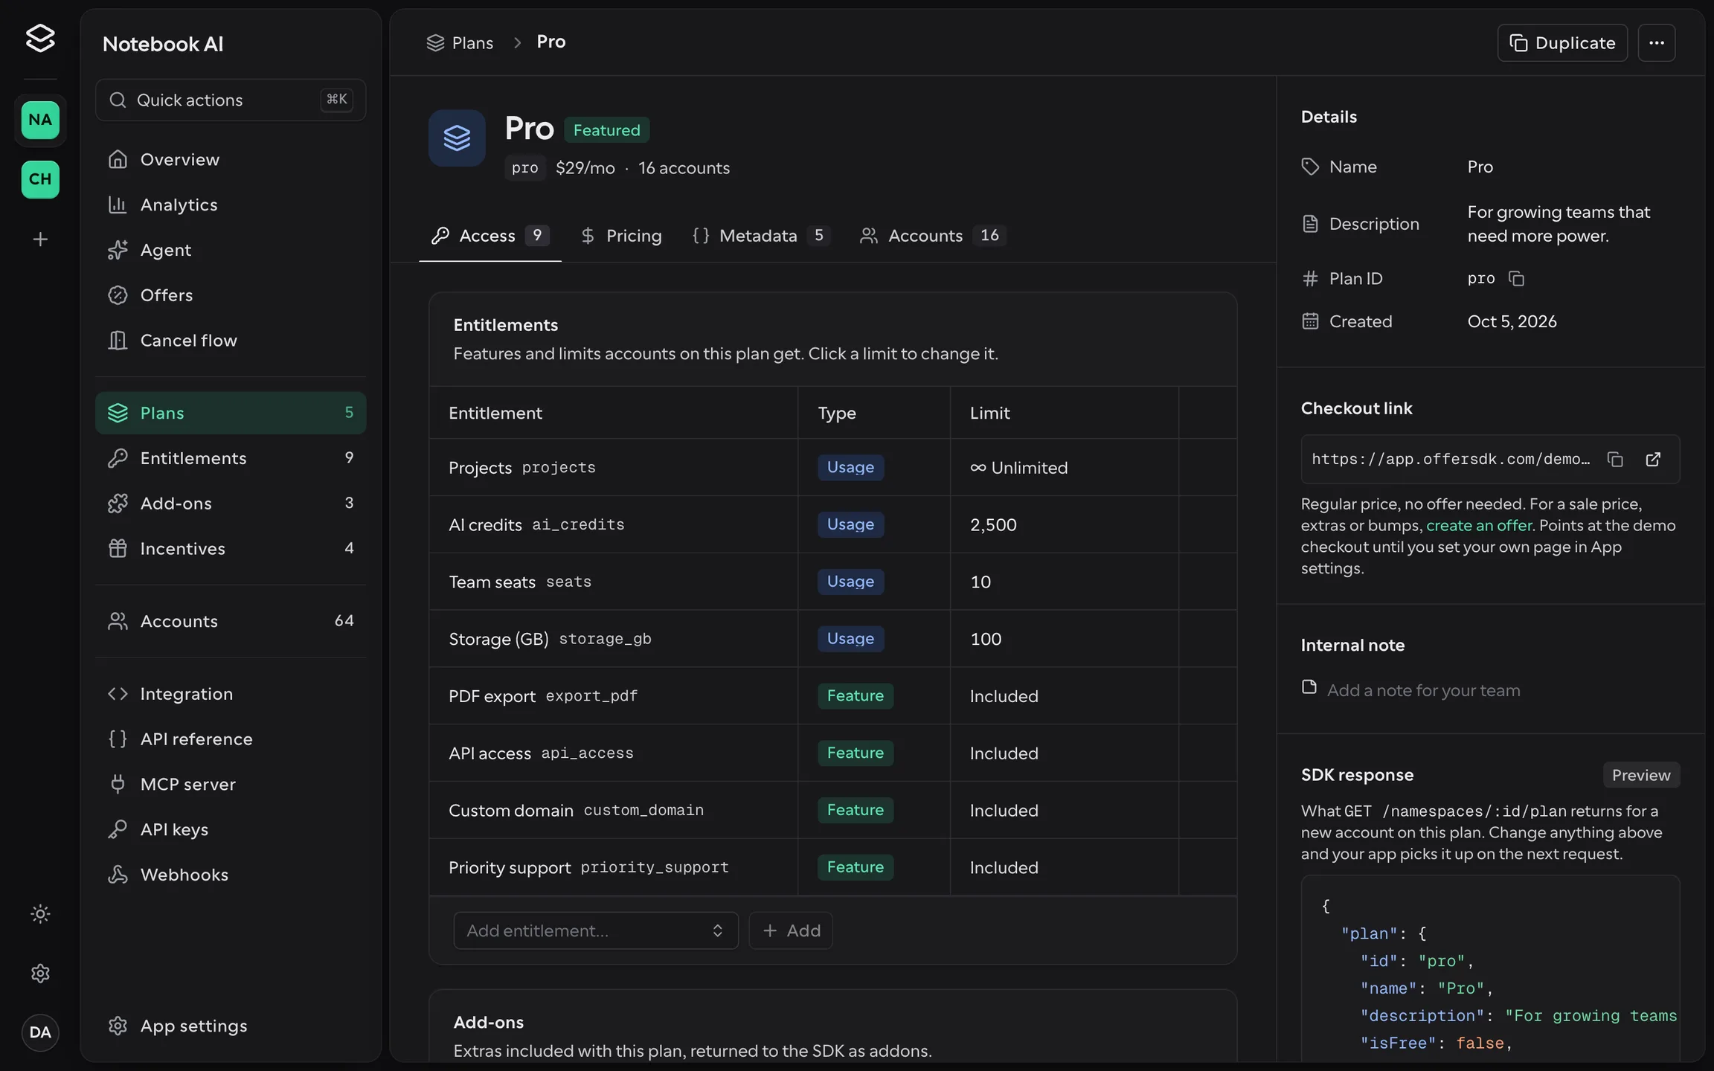Open Add-ons in the sidebar
Screen dimensions: 1714x1071
tap(231, 504)
